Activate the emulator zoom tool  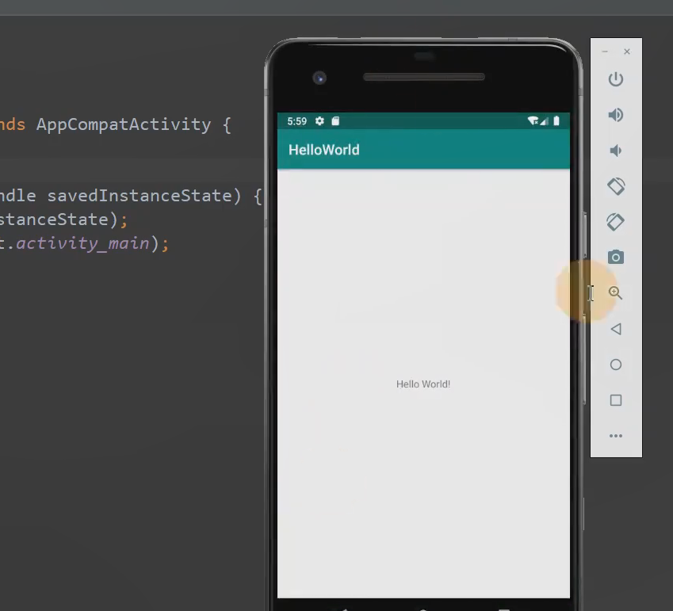[x=615, y=292]
